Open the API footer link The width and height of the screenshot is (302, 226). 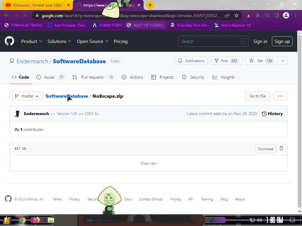[191, 199]
